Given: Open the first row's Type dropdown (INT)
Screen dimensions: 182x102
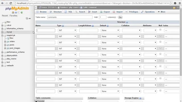Looking at the screenshot, I should pyautogui.click(x=67, y=30).
